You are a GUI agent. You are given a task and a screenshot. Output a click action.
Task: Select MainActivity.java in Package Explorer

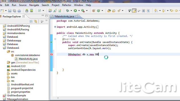pos(28,59)
